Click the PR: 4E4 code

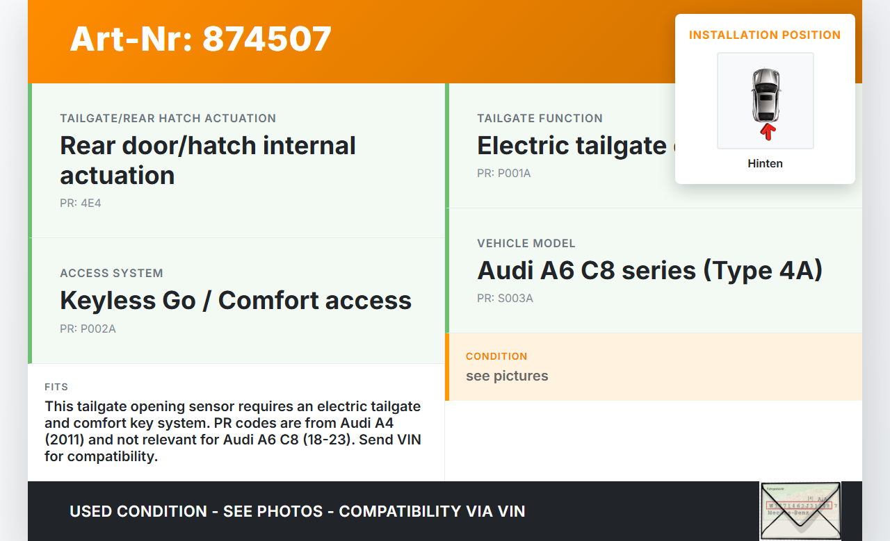[x=81, y=203]
